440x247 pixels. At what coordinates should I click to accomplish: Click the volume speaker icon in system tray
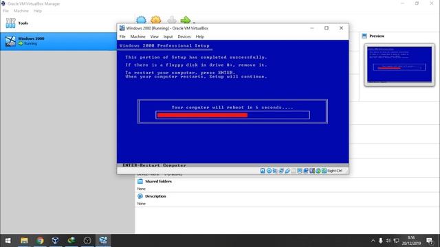coord(388,241)
